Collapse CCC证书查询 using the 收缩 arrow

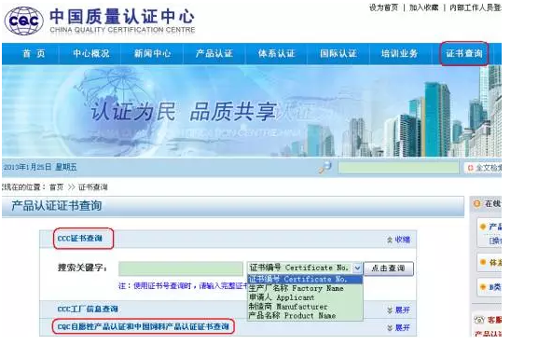[398, 240]
